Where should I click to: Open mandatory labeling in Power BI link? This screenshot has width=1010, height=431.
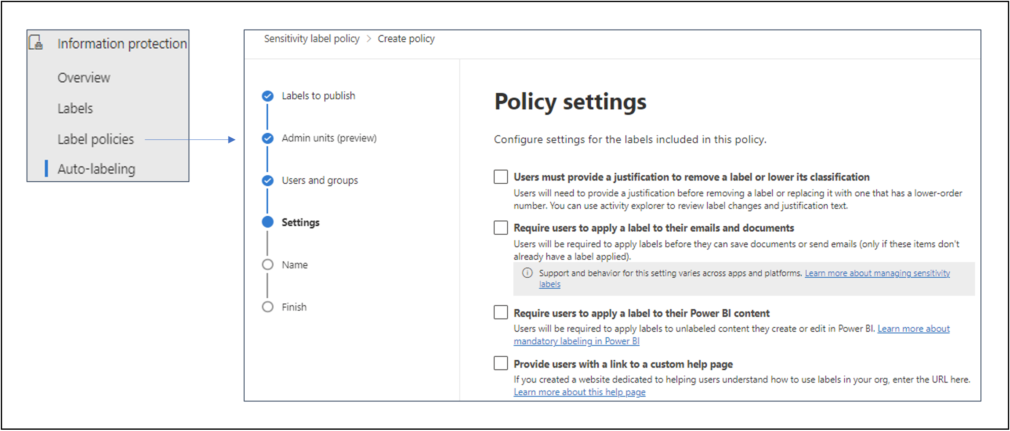point(576,341)
